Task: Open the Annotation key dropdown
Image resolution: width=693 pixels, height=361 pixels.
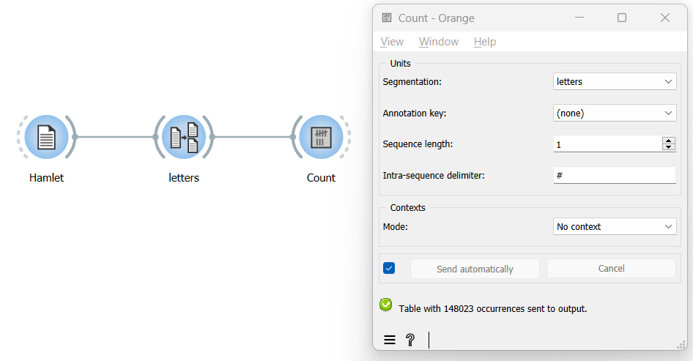Action: [615, 113]
